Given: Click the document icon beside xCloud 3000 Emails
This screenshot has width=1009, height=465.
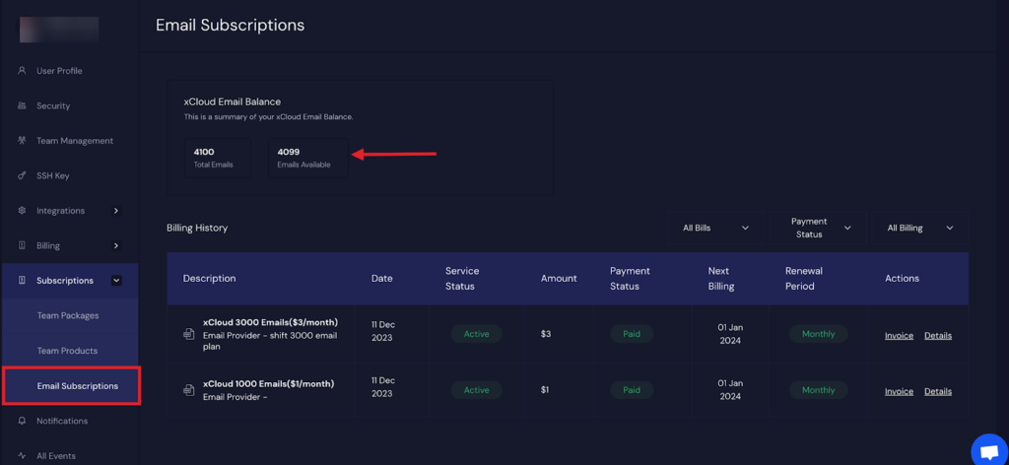Looking at the screenshot, I should click(x=188, y=334).
